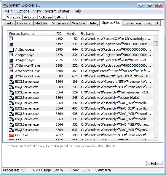Image resolution: width=166 pixels, height=175 pixels.
Task: Open the Main menu
Action: point(9,11)
